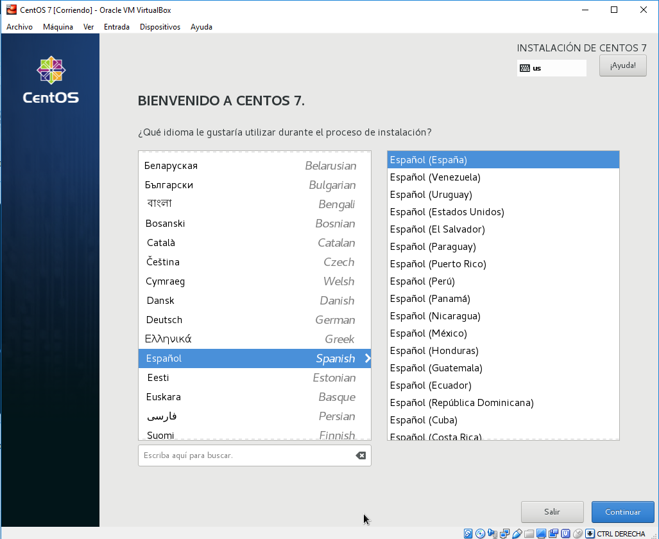This screenshot has height=539, width=659.
Task: Click the Salir button
Action: point(552,512)
